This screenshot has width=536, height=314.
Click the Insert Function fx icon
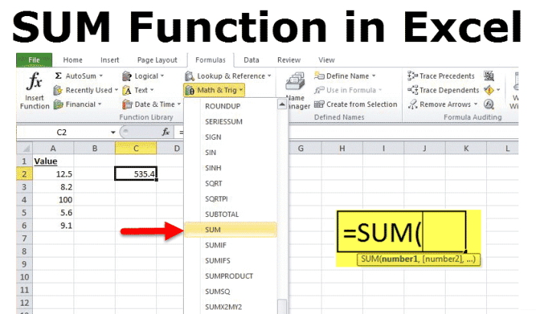point(34,84)
